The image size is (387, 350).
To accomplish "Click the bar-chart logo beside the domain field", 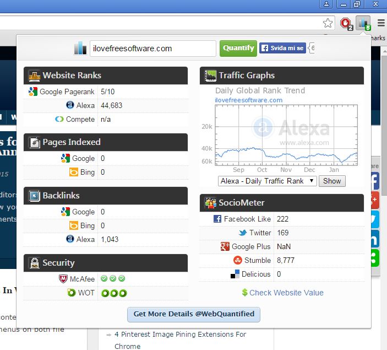I will pyautogui.click(x=80, y=48).
